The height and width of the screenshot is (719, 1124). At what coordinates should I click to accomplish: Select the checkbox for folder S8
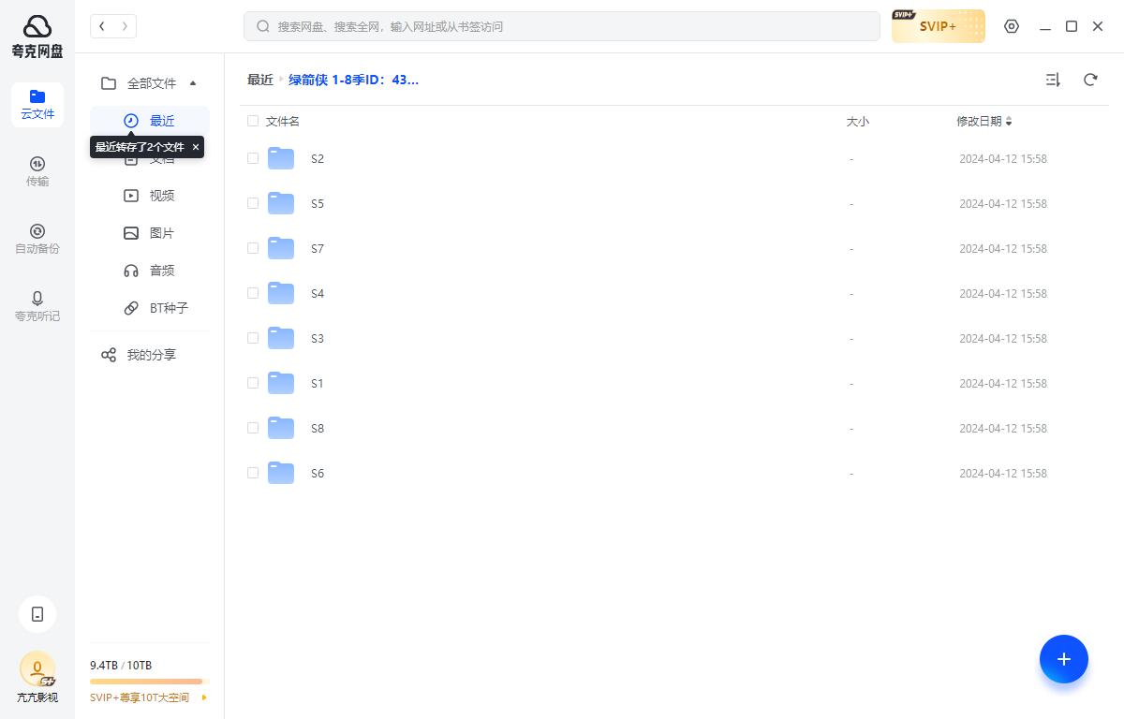[253, 428]
